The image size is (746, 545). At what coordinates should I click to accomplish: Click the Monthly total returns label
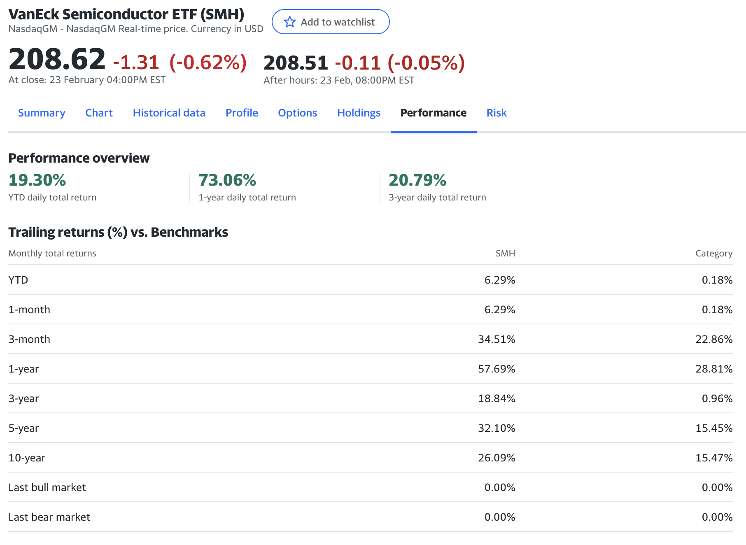[52, 253]
